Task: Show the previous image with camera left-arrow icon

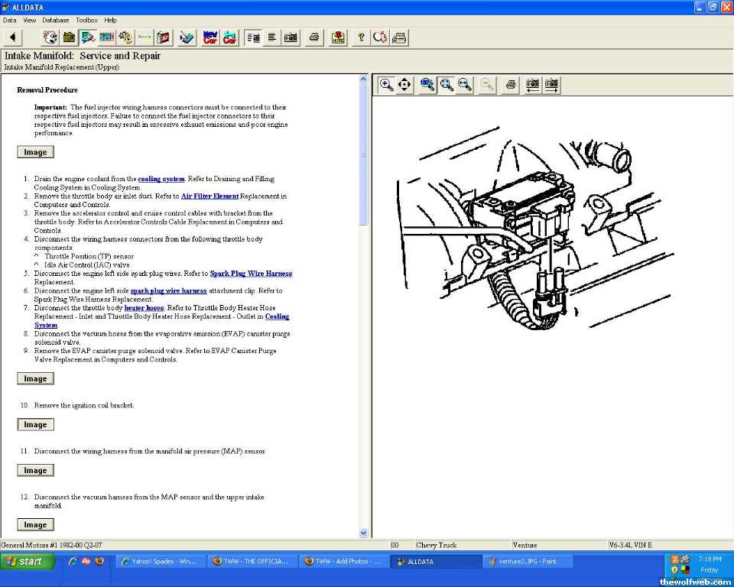Action: click(x=532, y=85)
